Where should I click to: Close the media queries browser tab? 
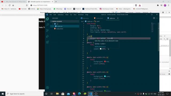[x=52, y=2]
